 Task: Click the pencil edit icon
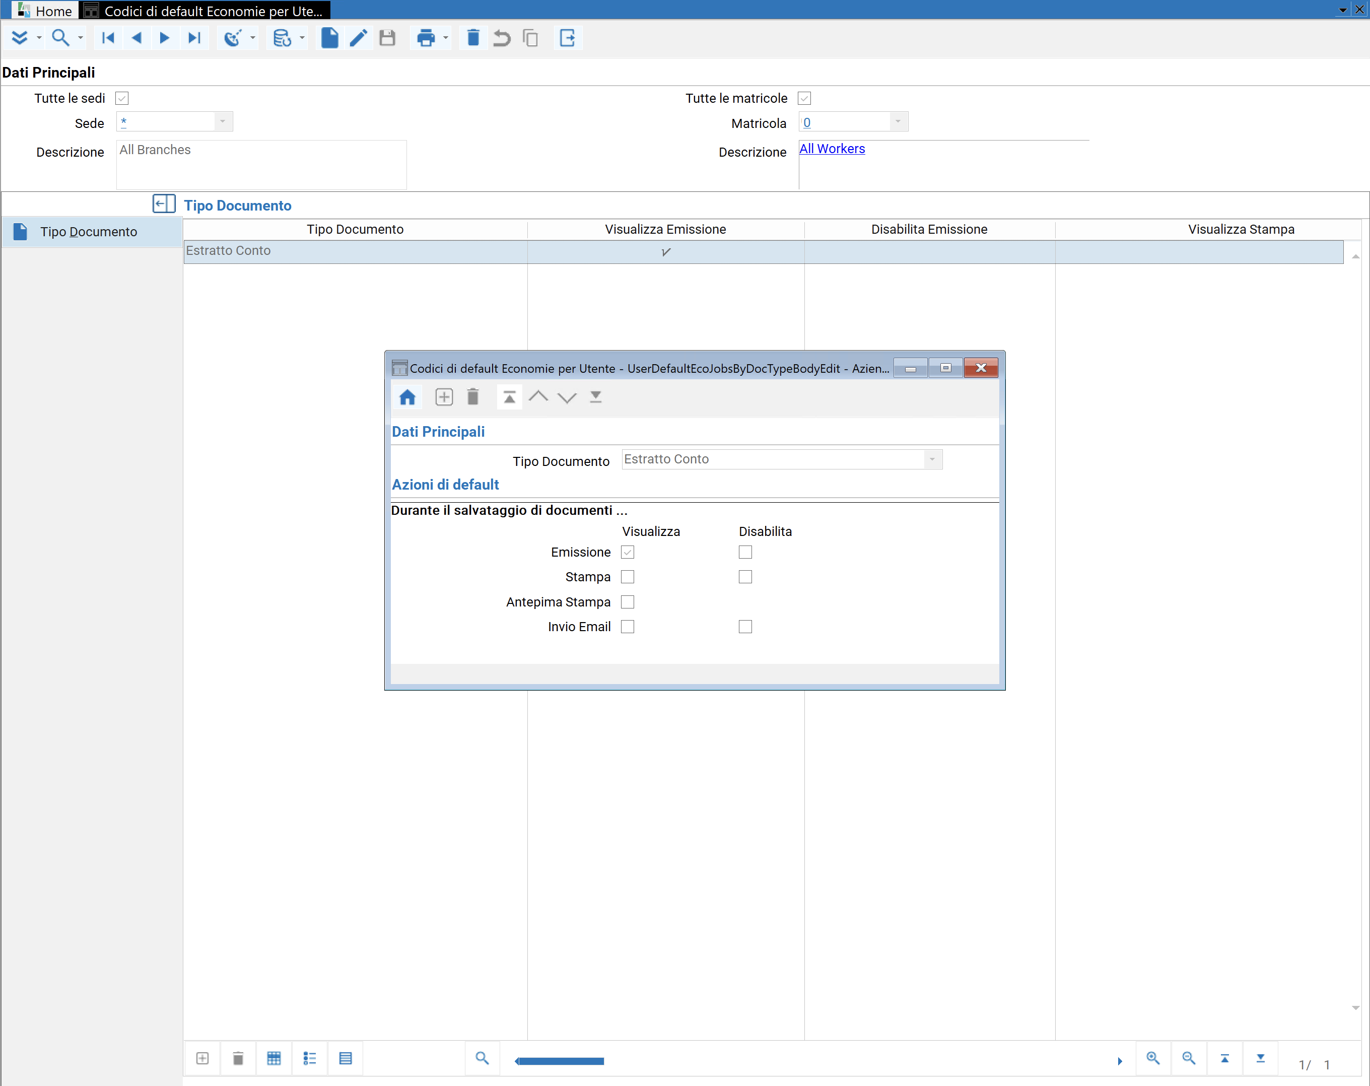359,38
